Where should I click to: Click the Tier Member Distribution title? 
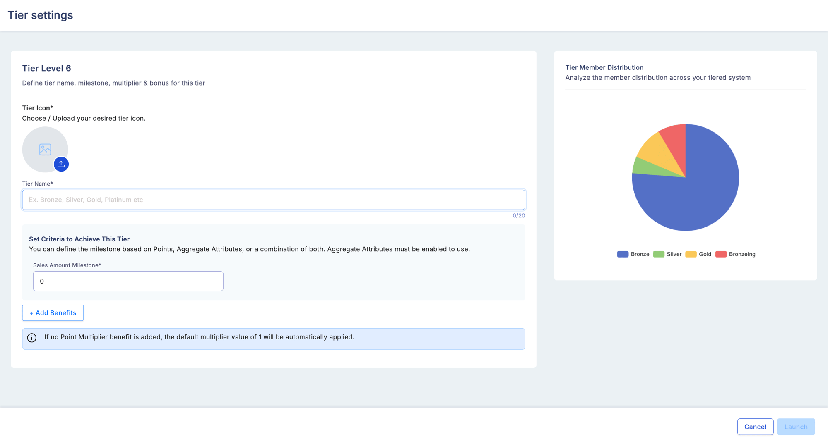[x=604, y=67]
